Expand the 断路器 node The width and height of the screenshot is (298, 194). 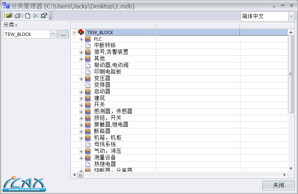(81, 132)
